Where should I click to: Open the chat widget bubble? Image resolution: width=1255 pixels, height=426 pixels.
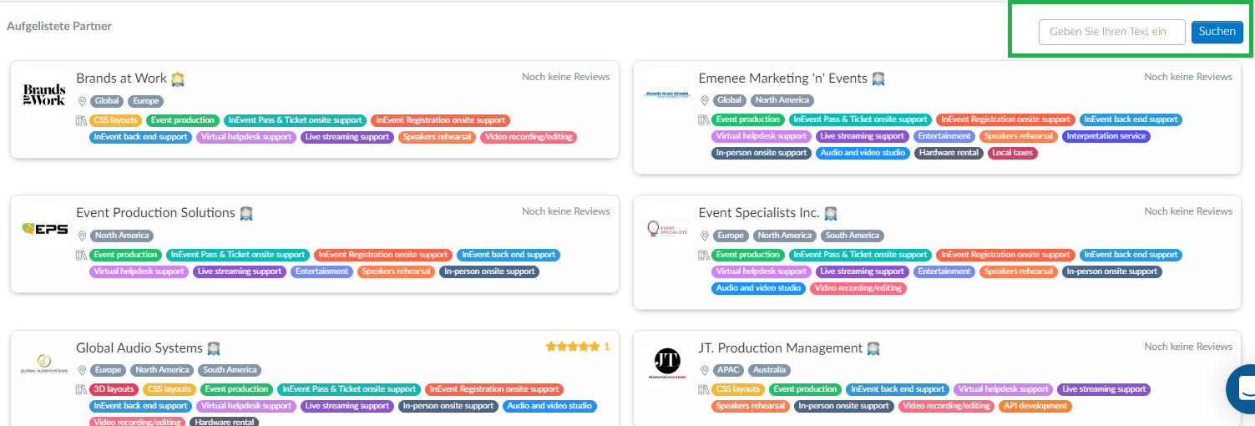tap(1243, 388)
